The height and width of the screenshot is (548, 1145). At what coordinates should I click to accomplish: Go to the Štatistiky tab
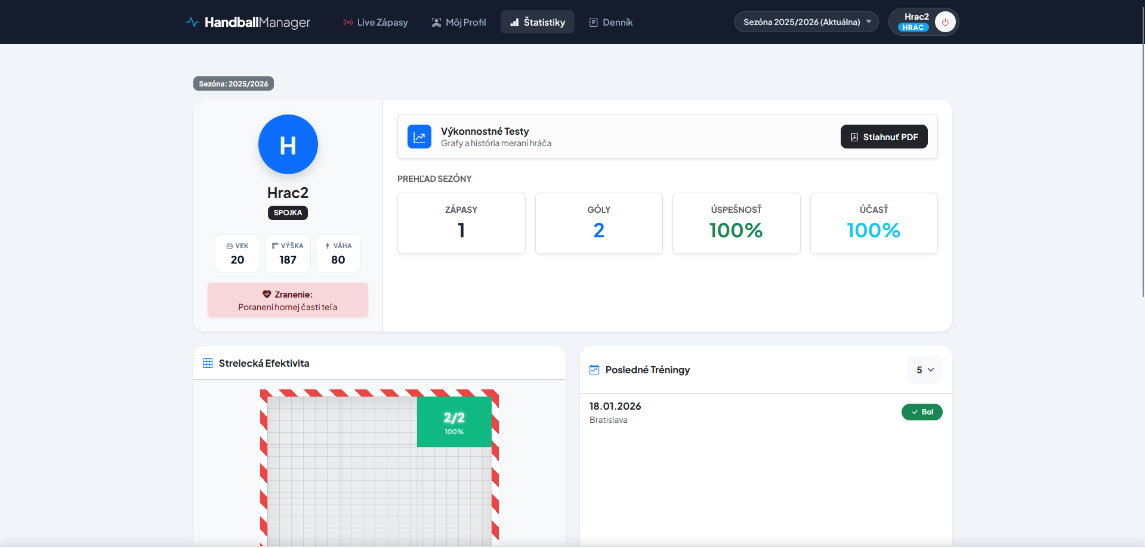pos(537,22)
